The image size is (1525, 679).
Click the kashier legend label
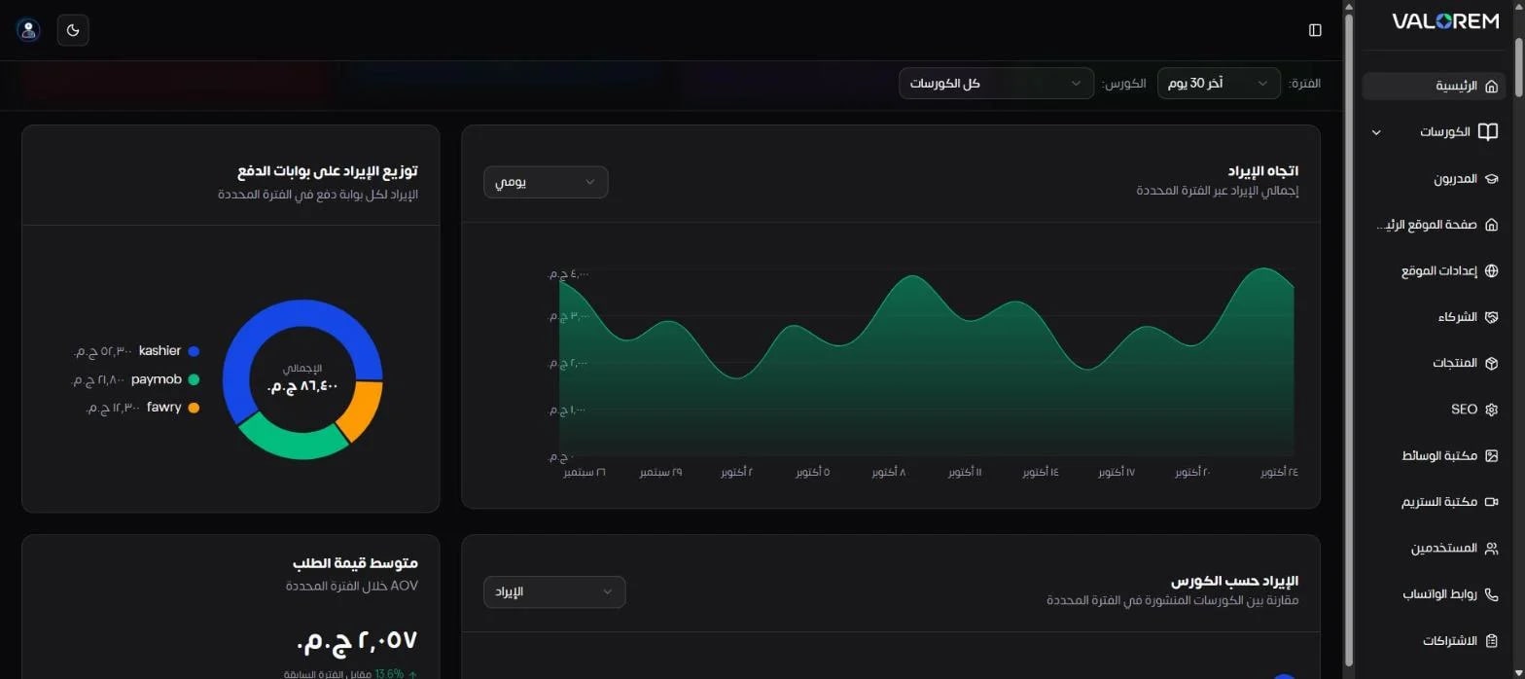click(160, 350)
